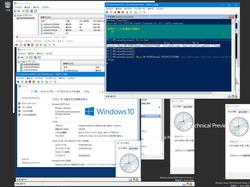Select HVSHVS16TP4DM4 node in nested Hyper-V tree
This screenshot has height=187, width=250.
click(x=31, y=67)
